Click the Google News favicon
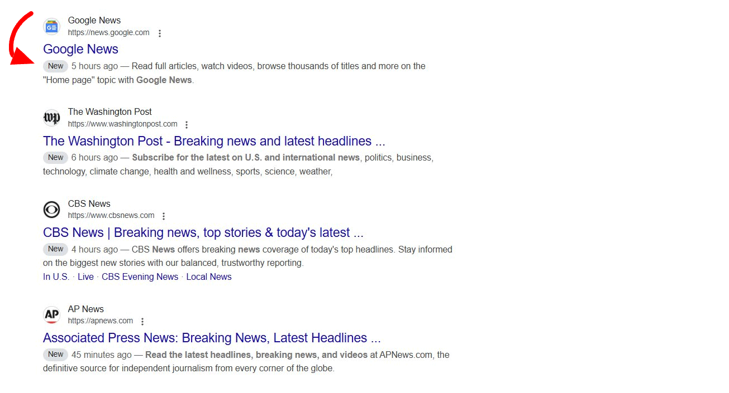729x393 pixels. pos(51,26)
